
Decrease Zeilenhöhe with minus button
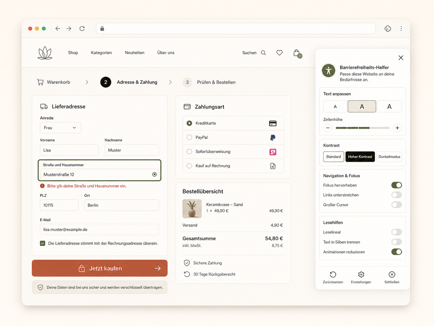328,128
